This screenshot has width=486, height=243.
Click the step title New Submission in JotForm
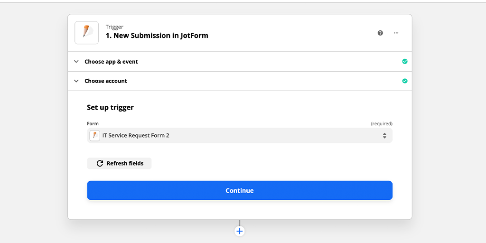(x=157, y=36)
